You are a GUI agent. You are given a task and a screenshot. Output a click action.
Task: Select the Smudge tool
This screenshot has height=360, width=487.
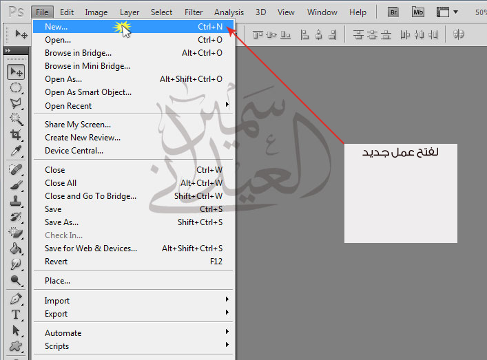pyautogui.click(x=16, y=264)
